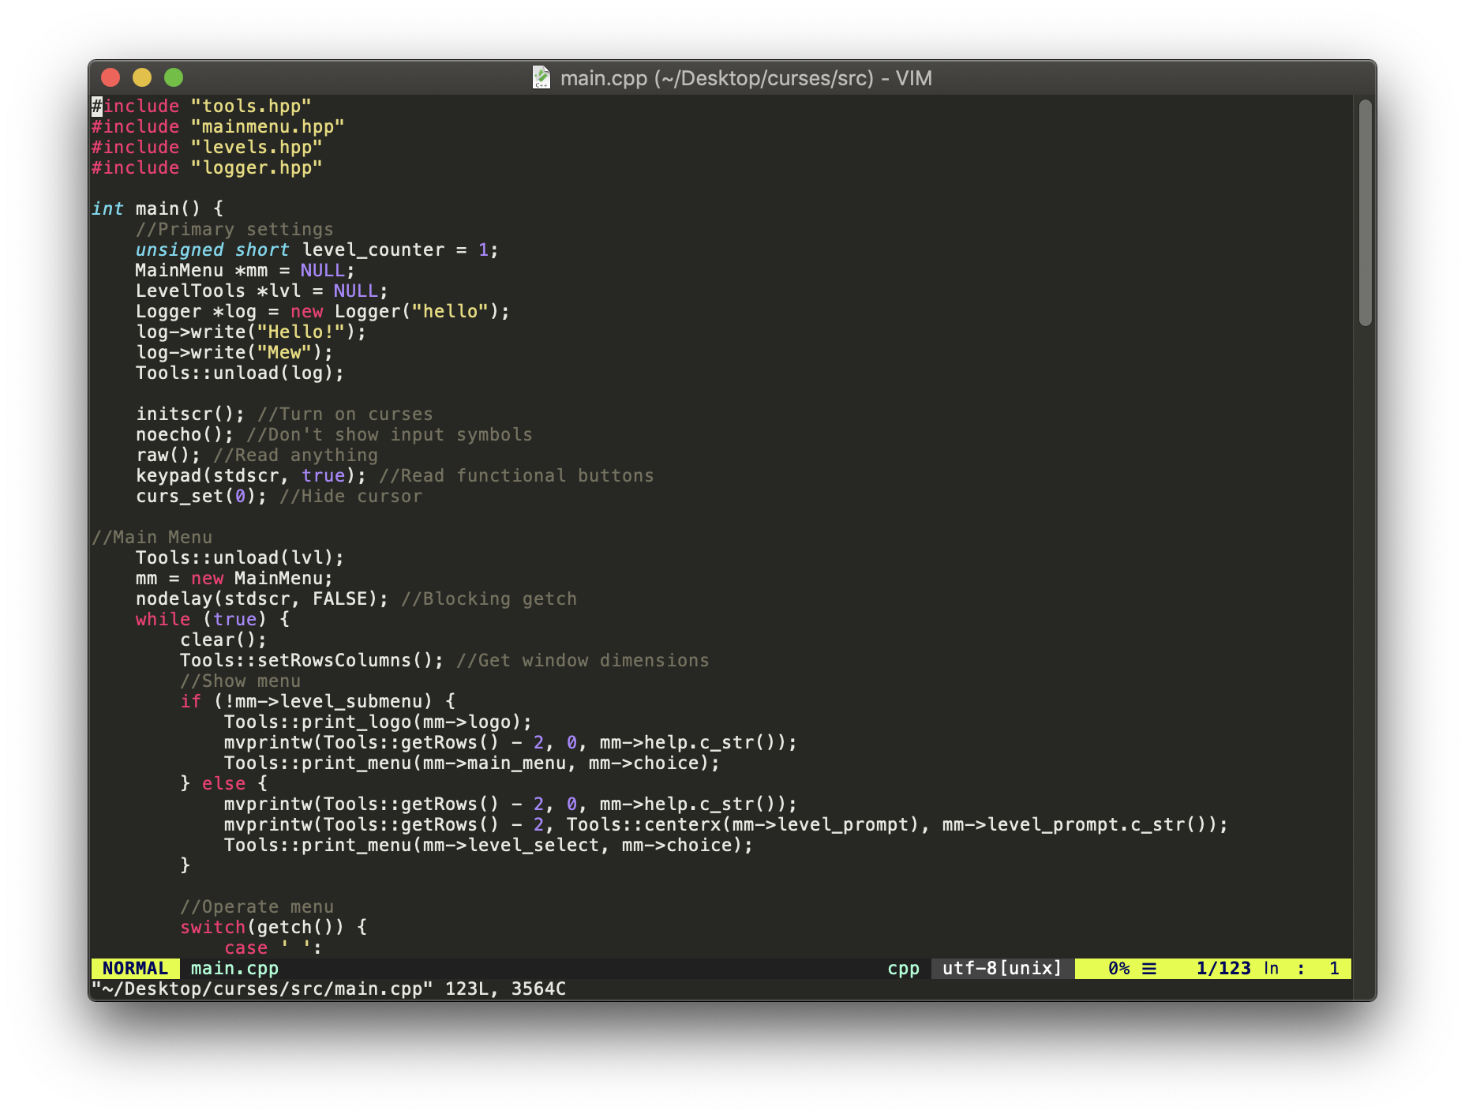
Task: Click the main.cpp label in the status bar
Action: [x=234, y=968]
